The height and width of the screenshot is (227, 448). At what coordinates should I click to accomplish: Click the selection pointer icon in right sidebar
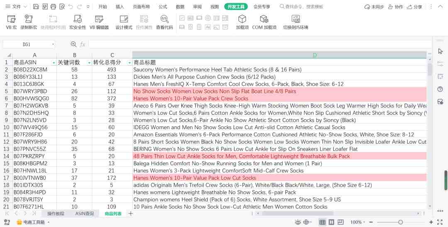[440, 51]
